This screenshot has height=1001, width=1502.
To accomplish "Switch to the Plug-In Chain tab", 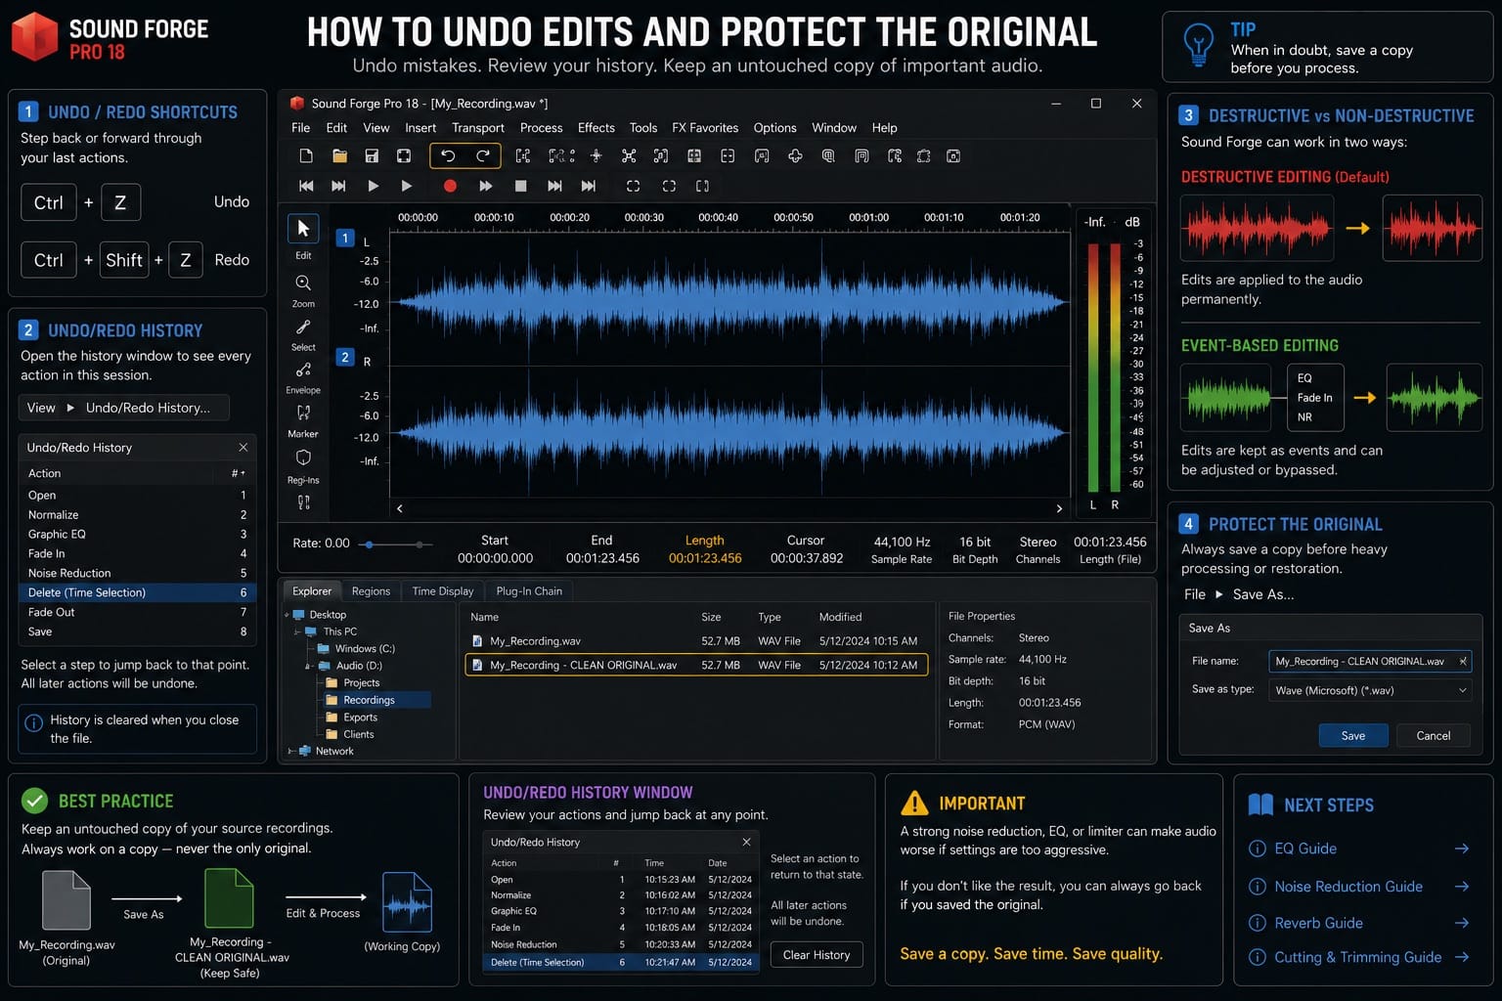I will (x=529, y=591).
